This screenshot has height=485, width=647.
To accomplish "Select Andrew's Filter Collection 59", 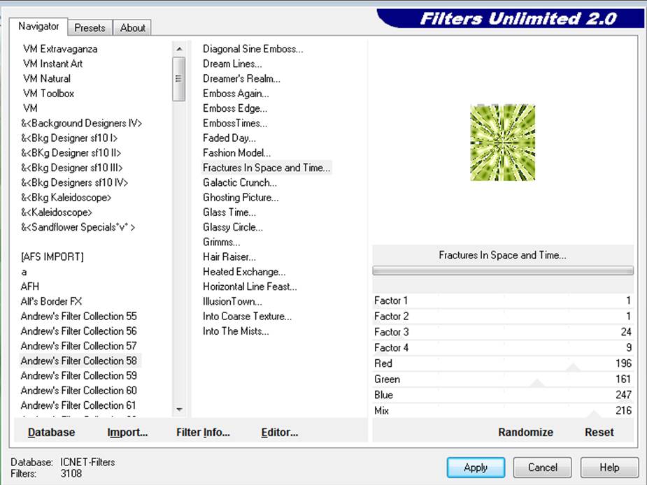I will 78,375.
